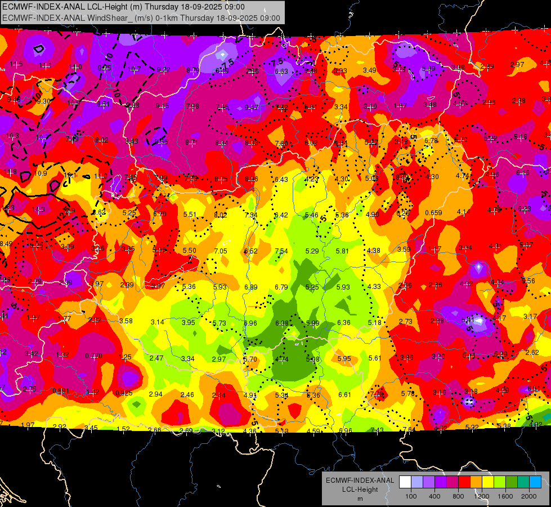Click the grid value 3.95

(189, 323)
